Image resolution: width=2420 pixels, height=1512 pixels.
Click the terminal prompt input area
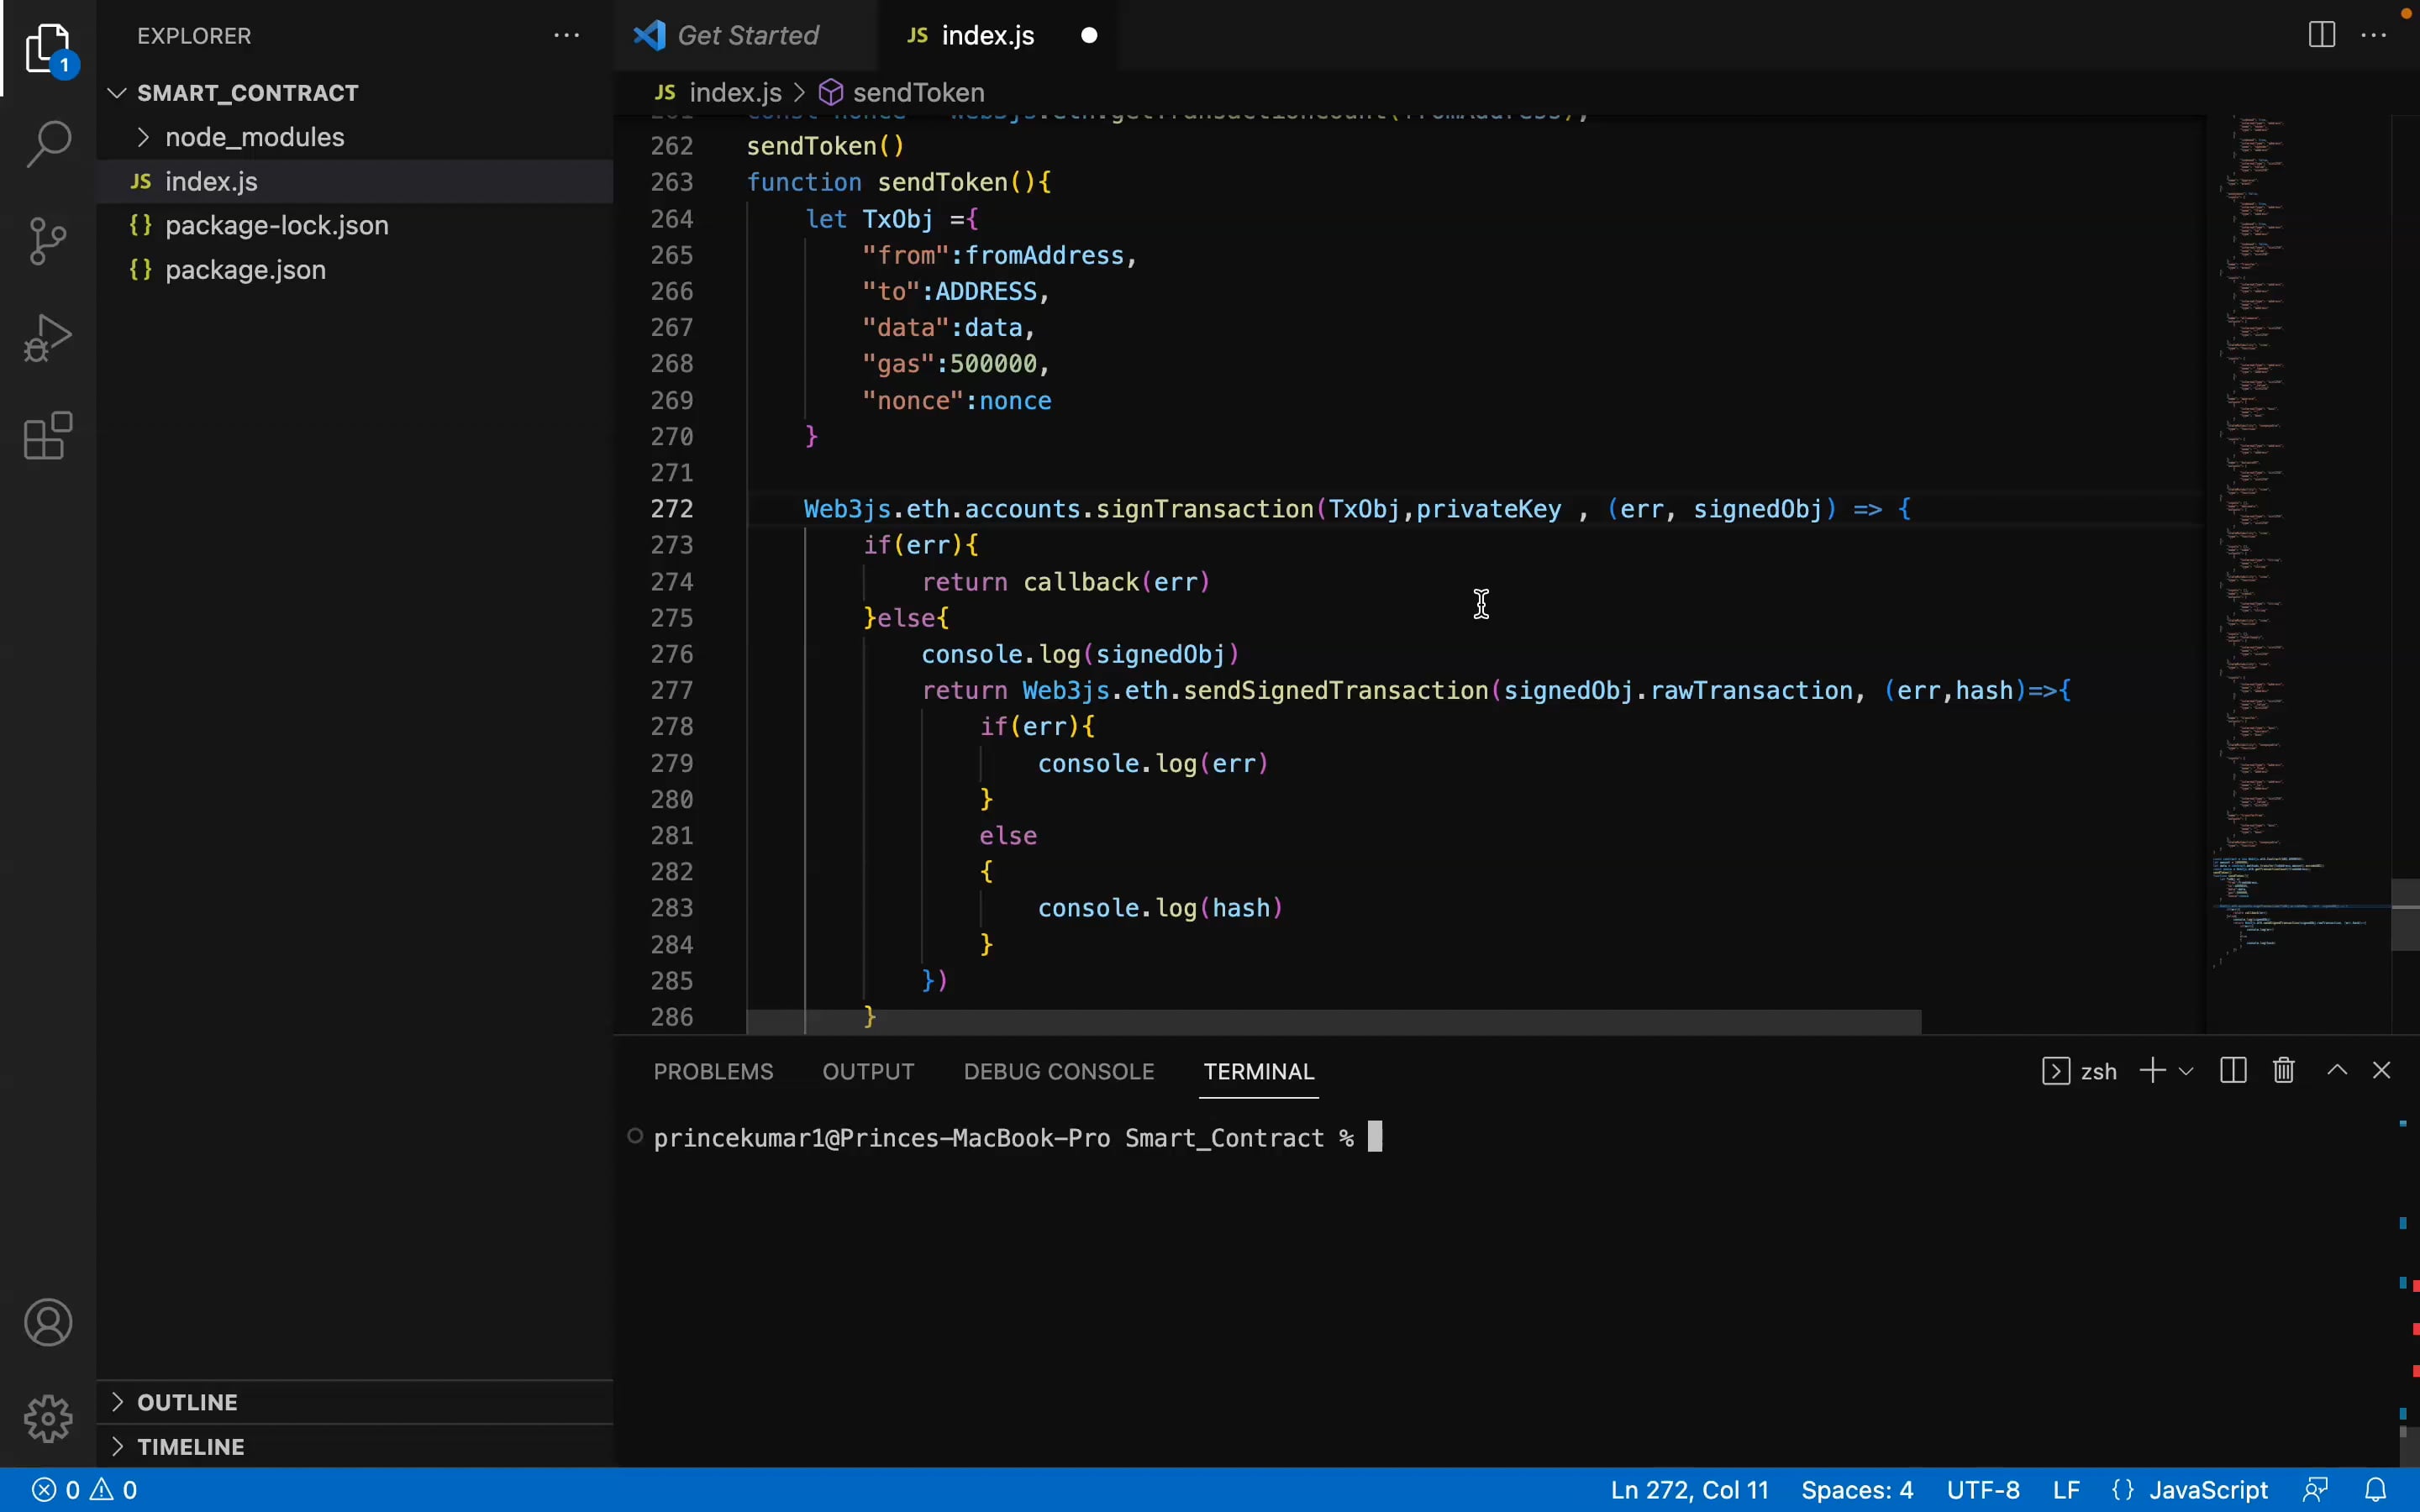tap(1375, 1138)
